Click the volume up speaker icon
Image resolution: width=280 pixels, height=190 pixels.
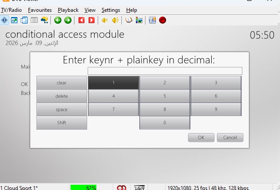pyautogui.click(x=115, y=20)
